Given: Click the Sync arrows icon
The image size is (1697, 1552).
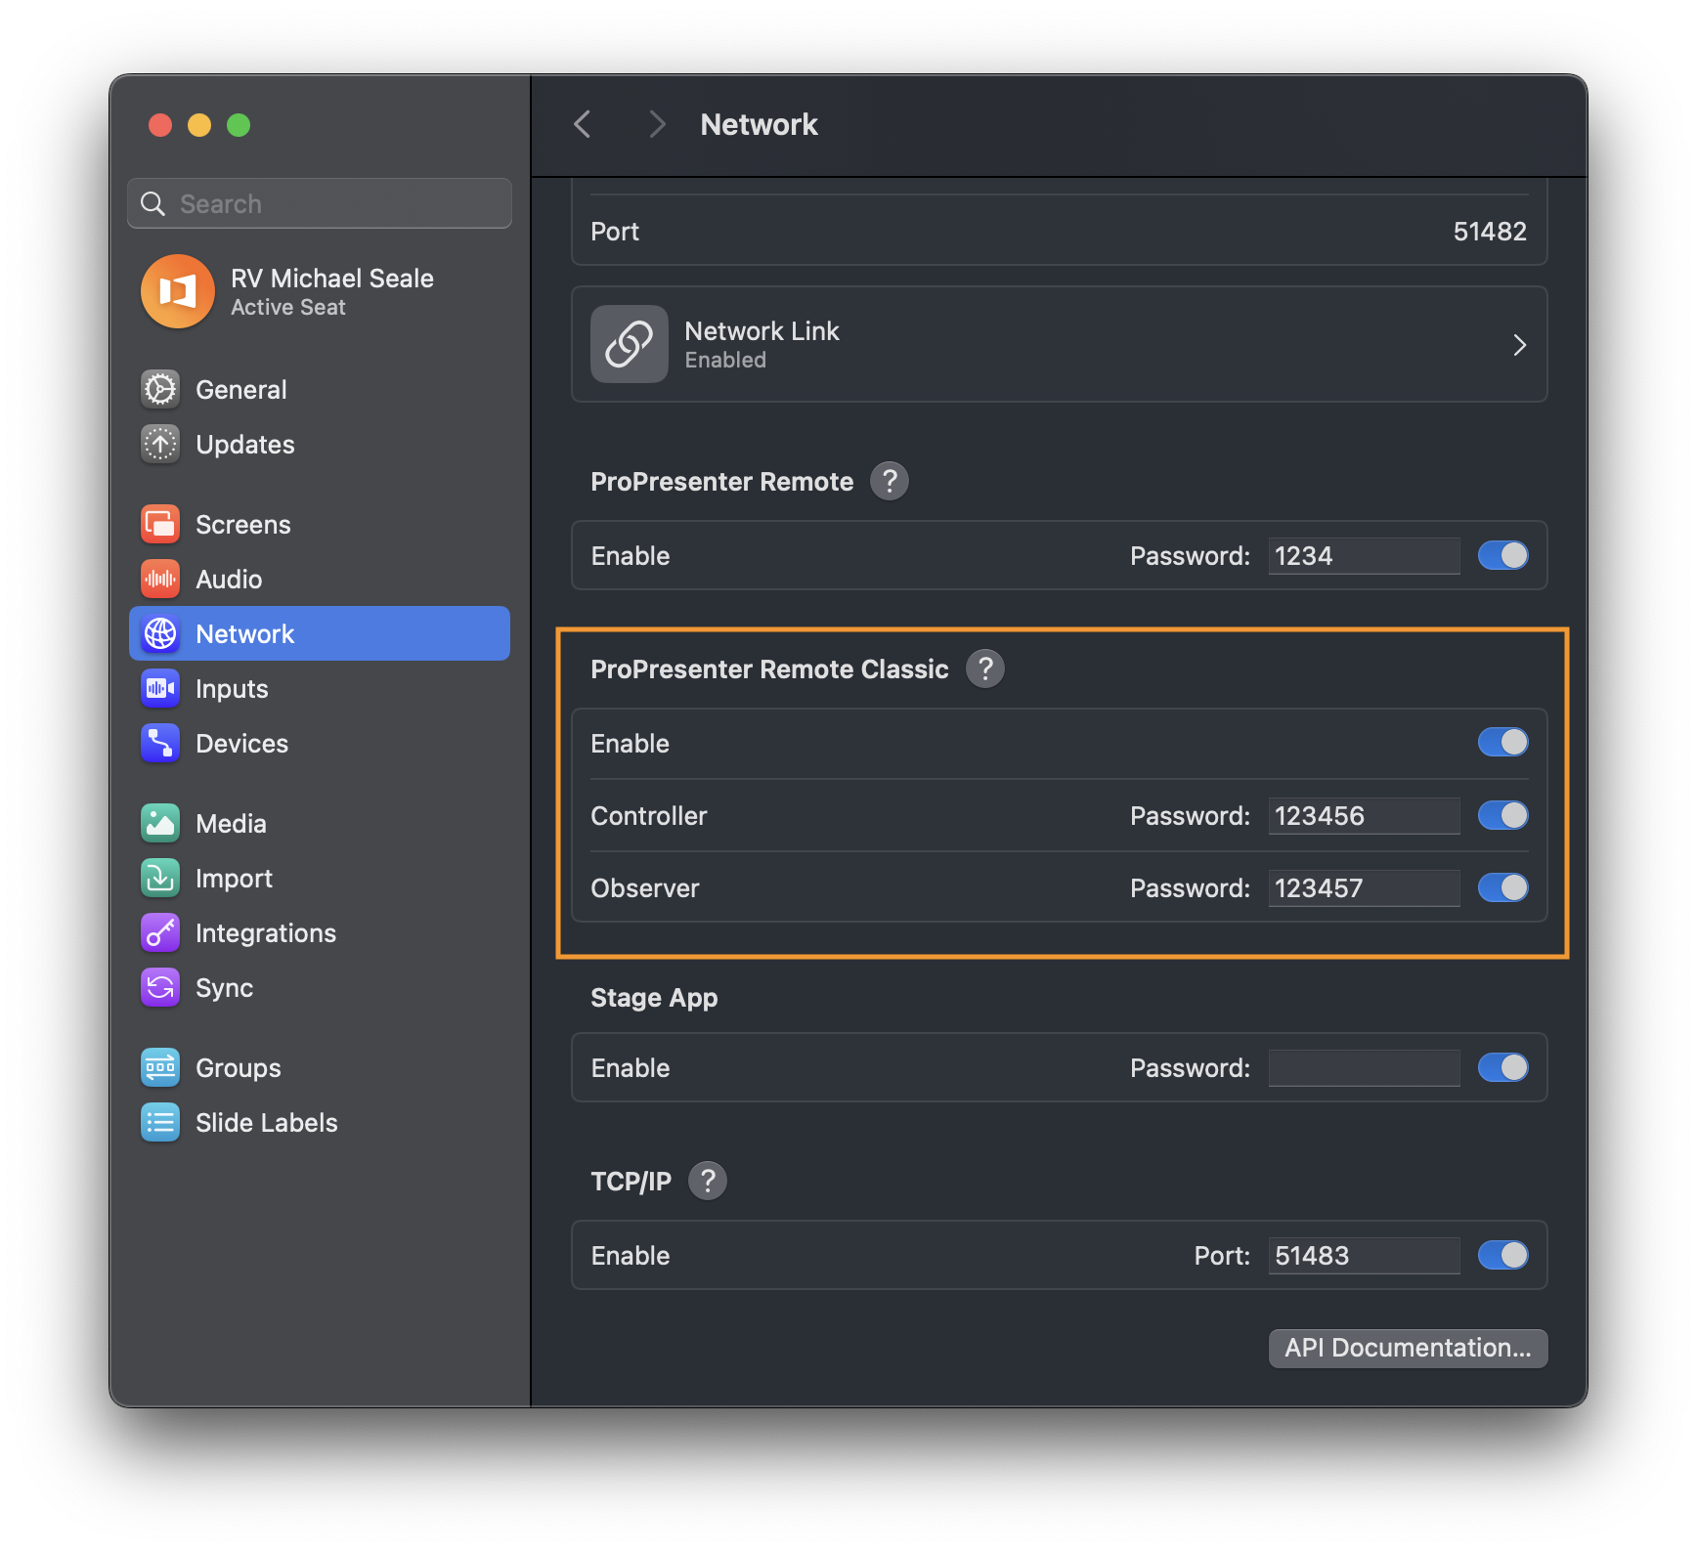Looking at the screenshot, I should point(160,987).
